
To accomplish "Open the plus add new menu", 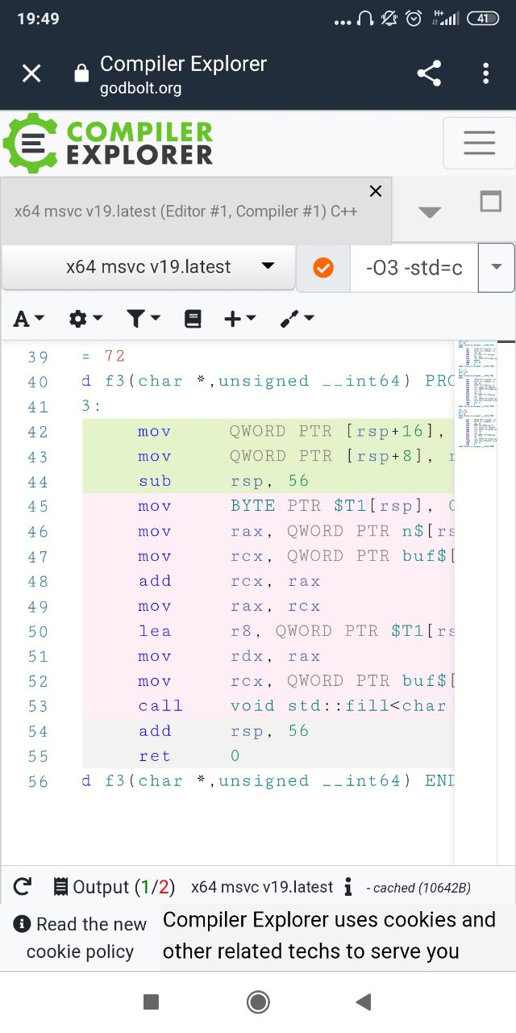I will 239,319.
